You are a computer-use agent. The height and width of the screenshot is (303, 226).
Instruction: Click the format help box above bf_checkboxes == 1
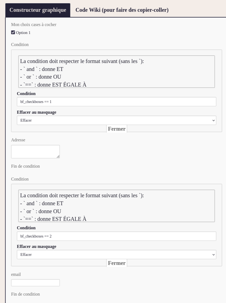point(117,72)
